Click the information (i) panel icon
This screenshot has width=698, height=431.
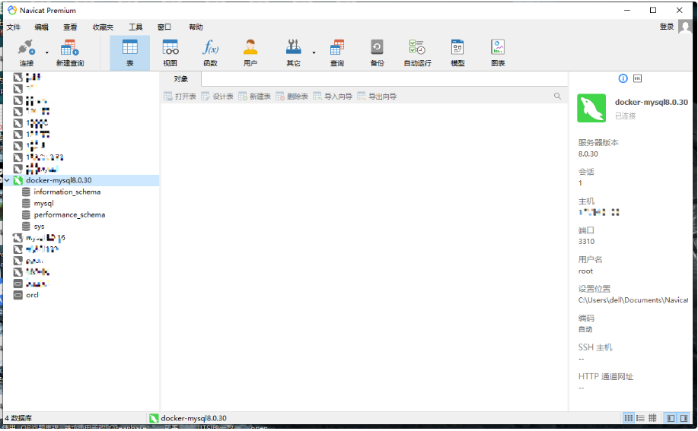point(623,78)
